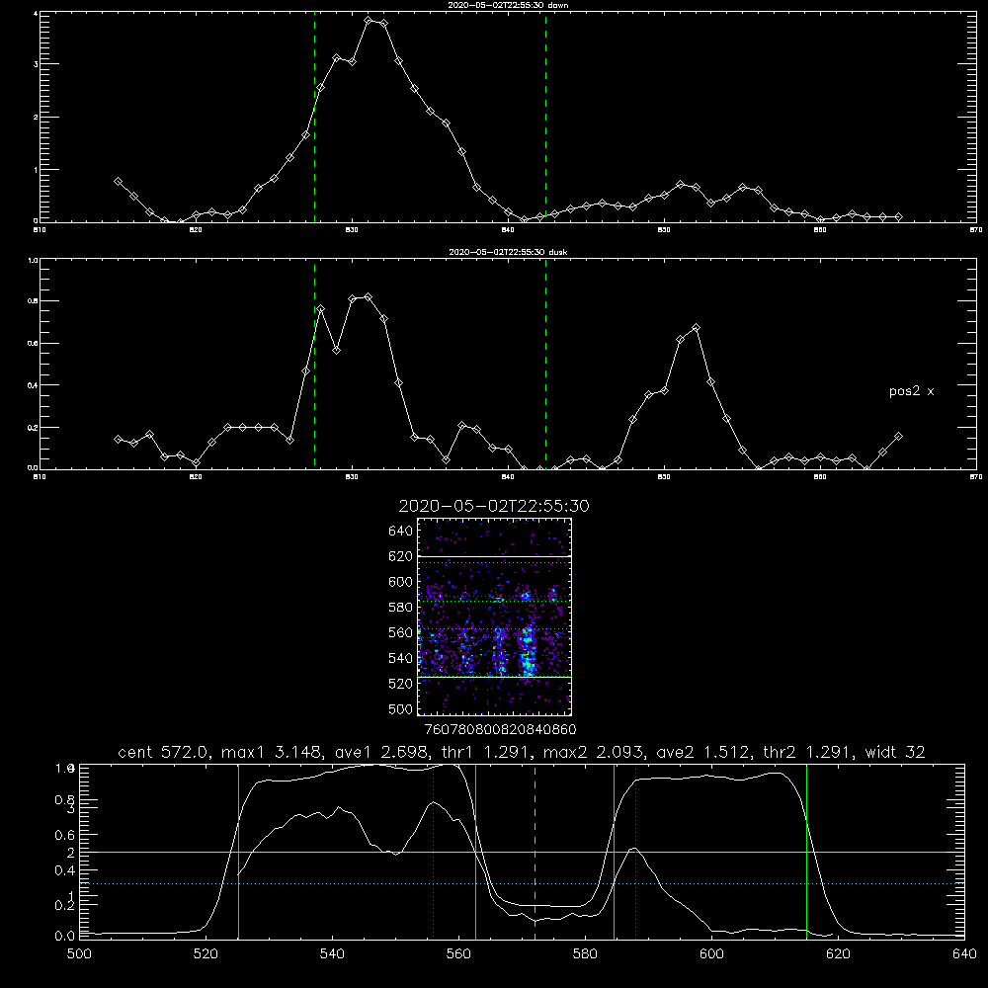
Task: Click the upper white line in the heatmap
Action: pyautogui.click(x=494, y=556)
